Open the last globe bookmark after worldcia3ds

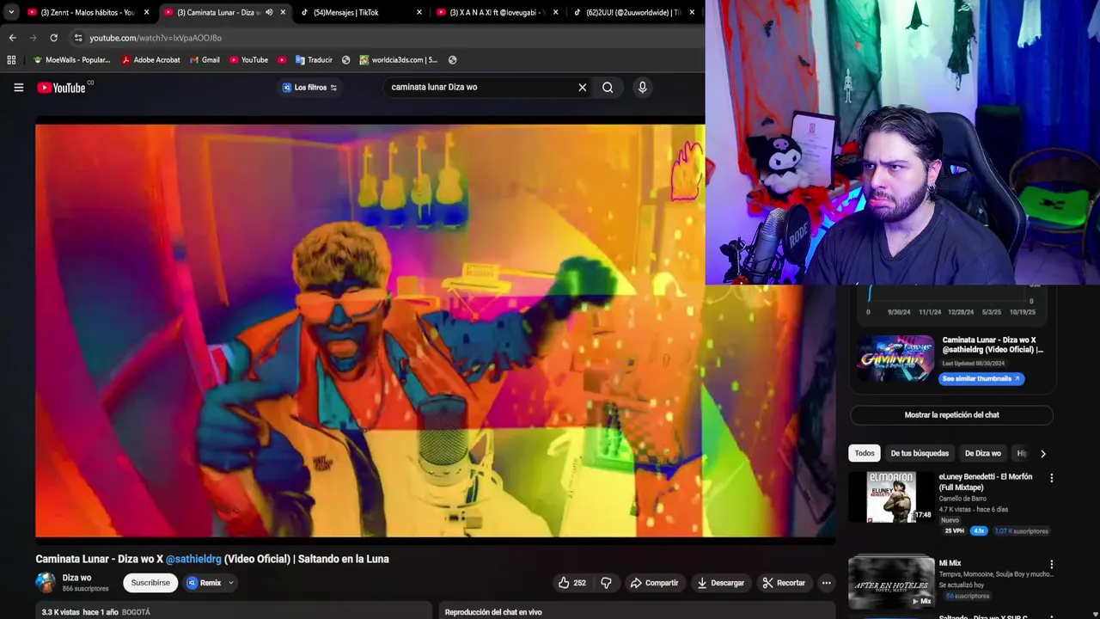click(452, 60)
